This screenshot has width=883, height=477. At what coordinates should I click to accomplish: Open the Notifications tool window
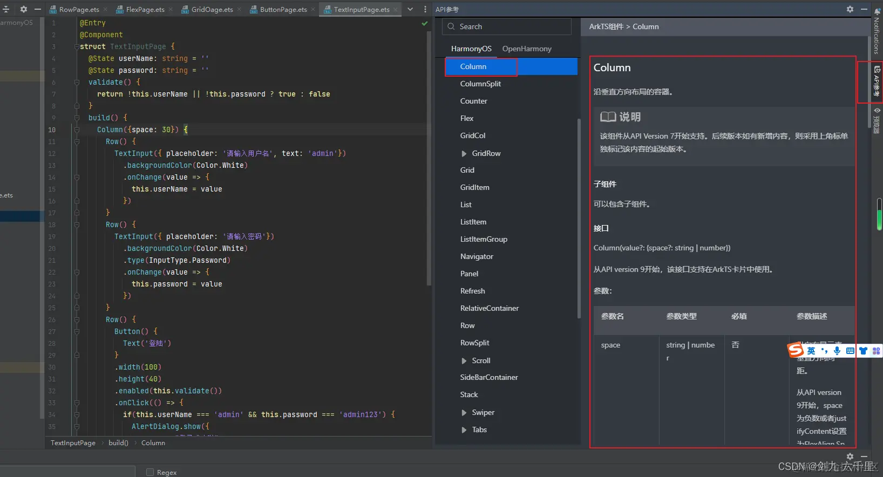click(x=877, y=30)
